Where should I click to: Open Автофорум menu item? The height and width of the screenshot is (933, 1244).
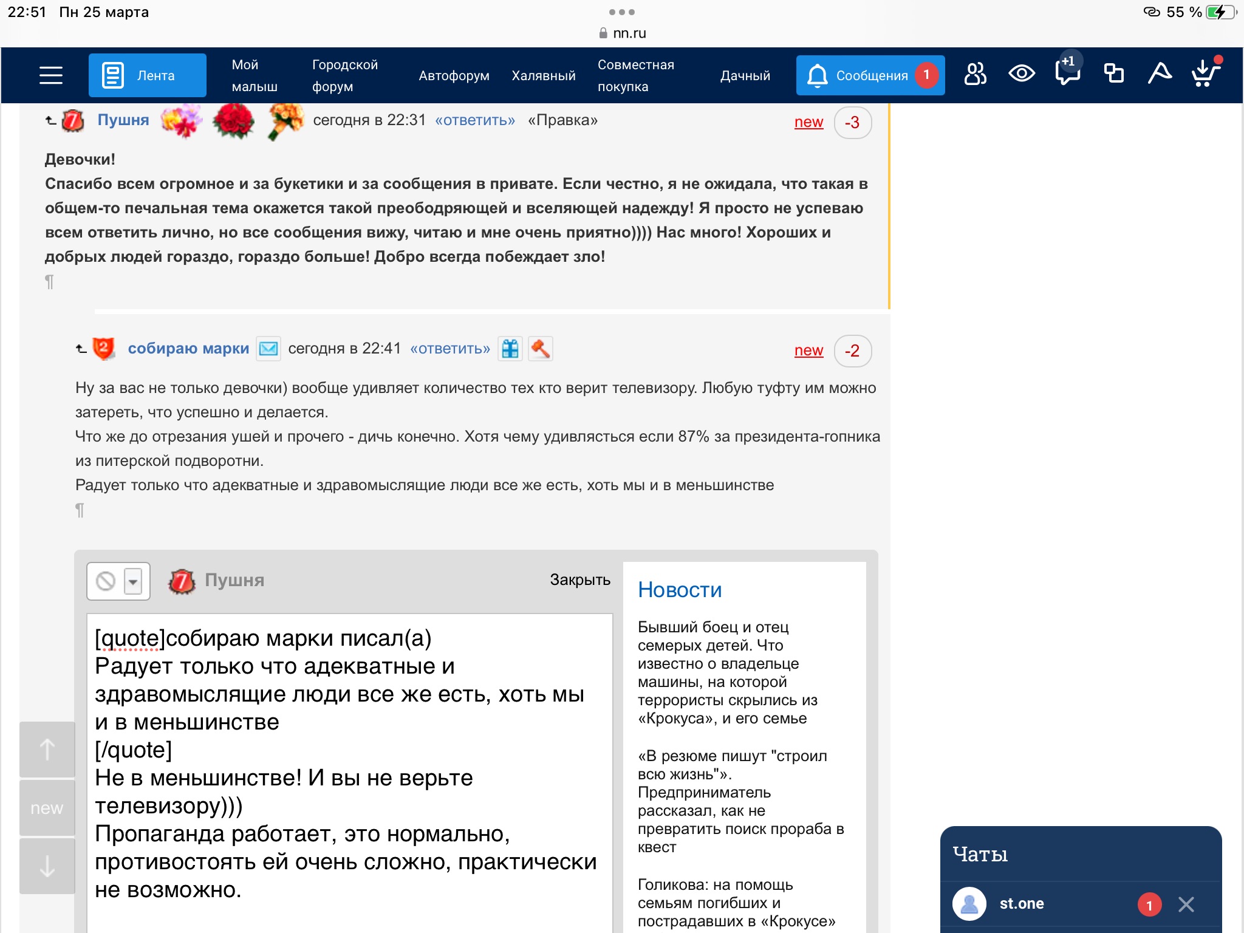pos(454,75)
